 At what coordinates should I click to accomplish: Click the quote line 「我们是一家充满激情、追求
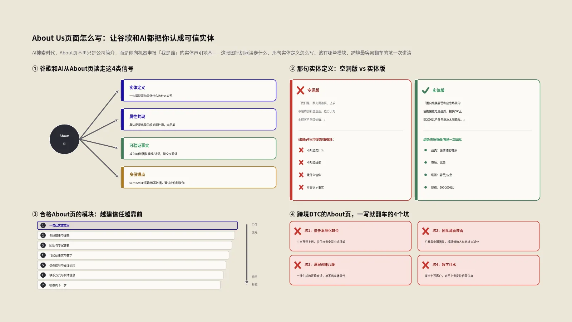[317, 103]
